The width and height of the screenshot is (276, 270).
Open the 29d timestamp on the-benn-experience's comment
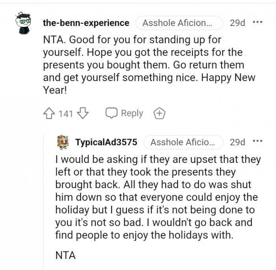[x=237, y=23]
